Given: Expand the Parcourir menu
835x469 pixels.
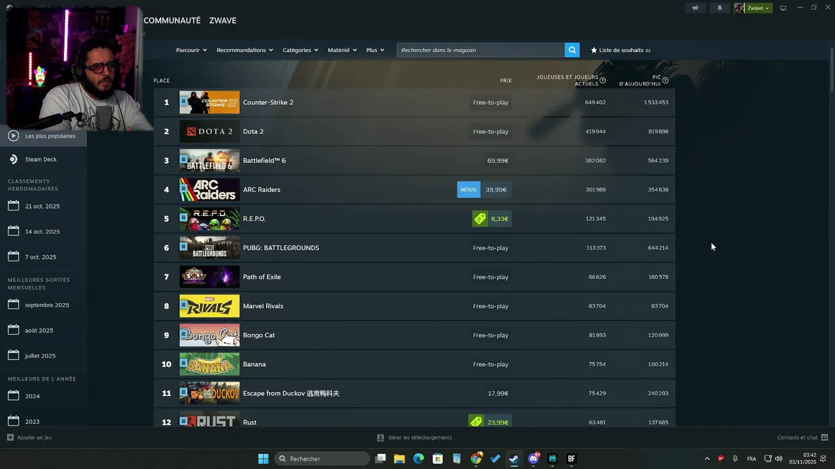Looking at the screenshot, I should [191, 50].
